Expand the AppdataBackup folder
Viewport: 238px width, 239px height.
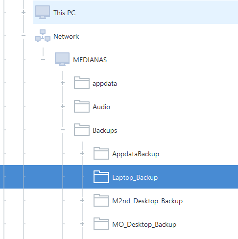[82, 153]
